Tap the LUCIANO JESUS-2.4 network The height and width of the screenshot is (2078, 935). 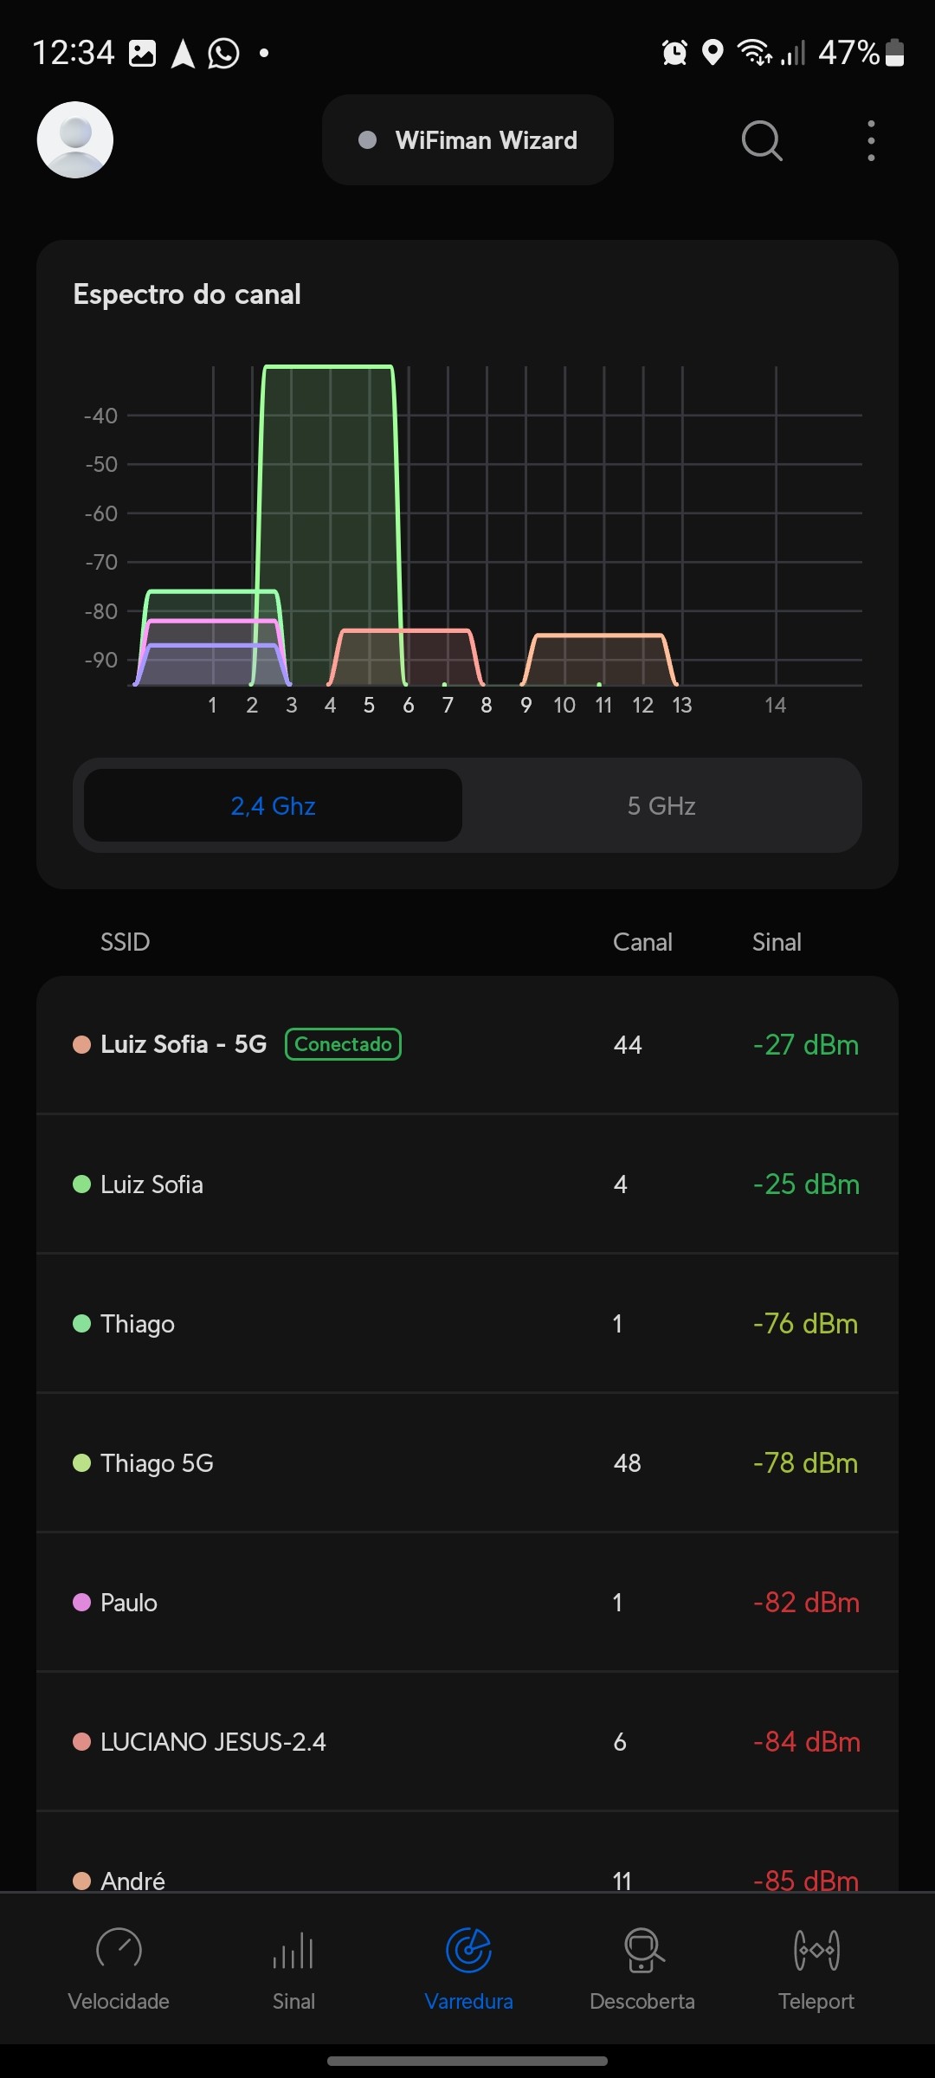467,1742
